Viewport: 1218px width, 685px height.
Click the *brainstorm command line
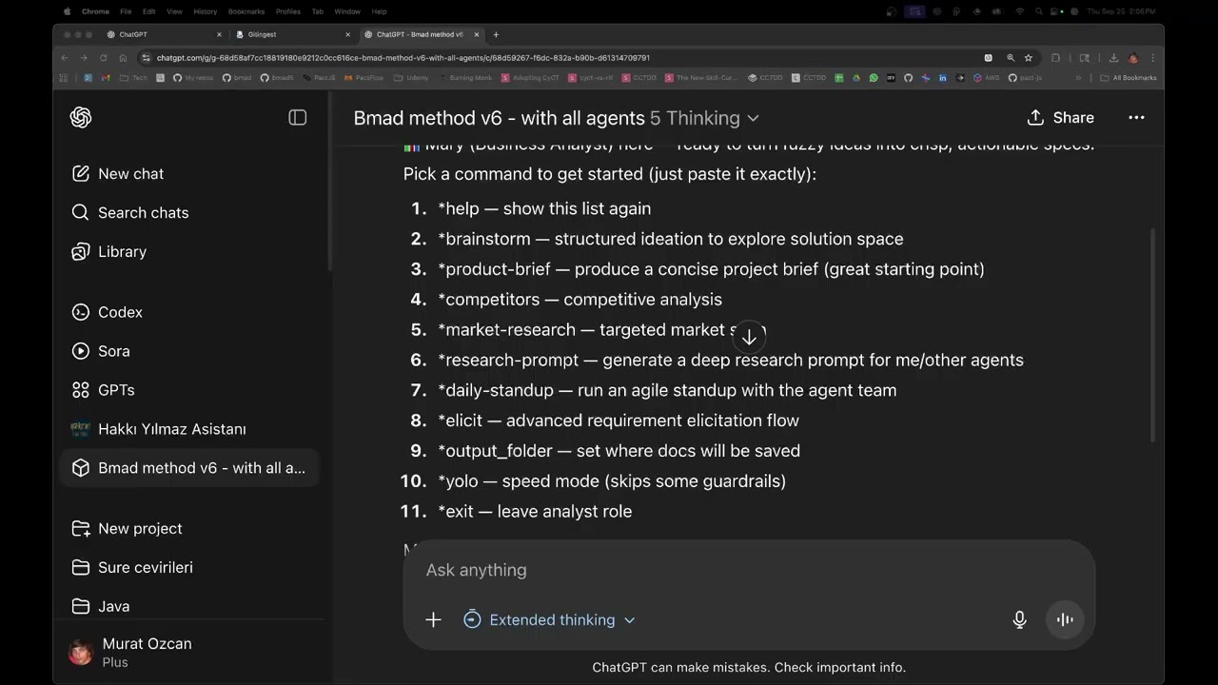coord(670,239)
